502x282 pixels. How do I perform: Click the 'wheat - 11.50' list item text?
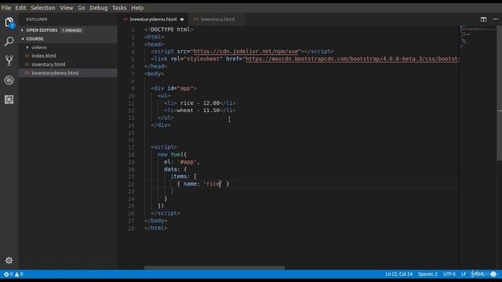(198, 110)
